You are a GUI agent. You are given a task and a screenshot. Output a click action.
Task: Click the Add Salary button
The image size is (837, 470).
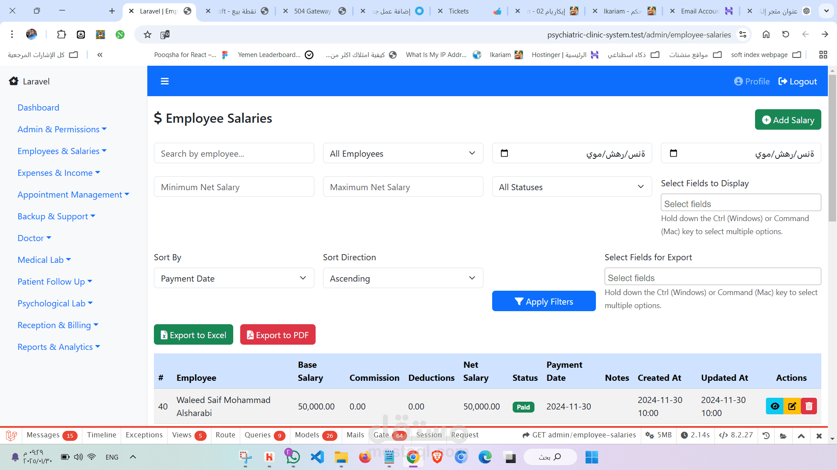pyautogui.click(x=788, y=120)
